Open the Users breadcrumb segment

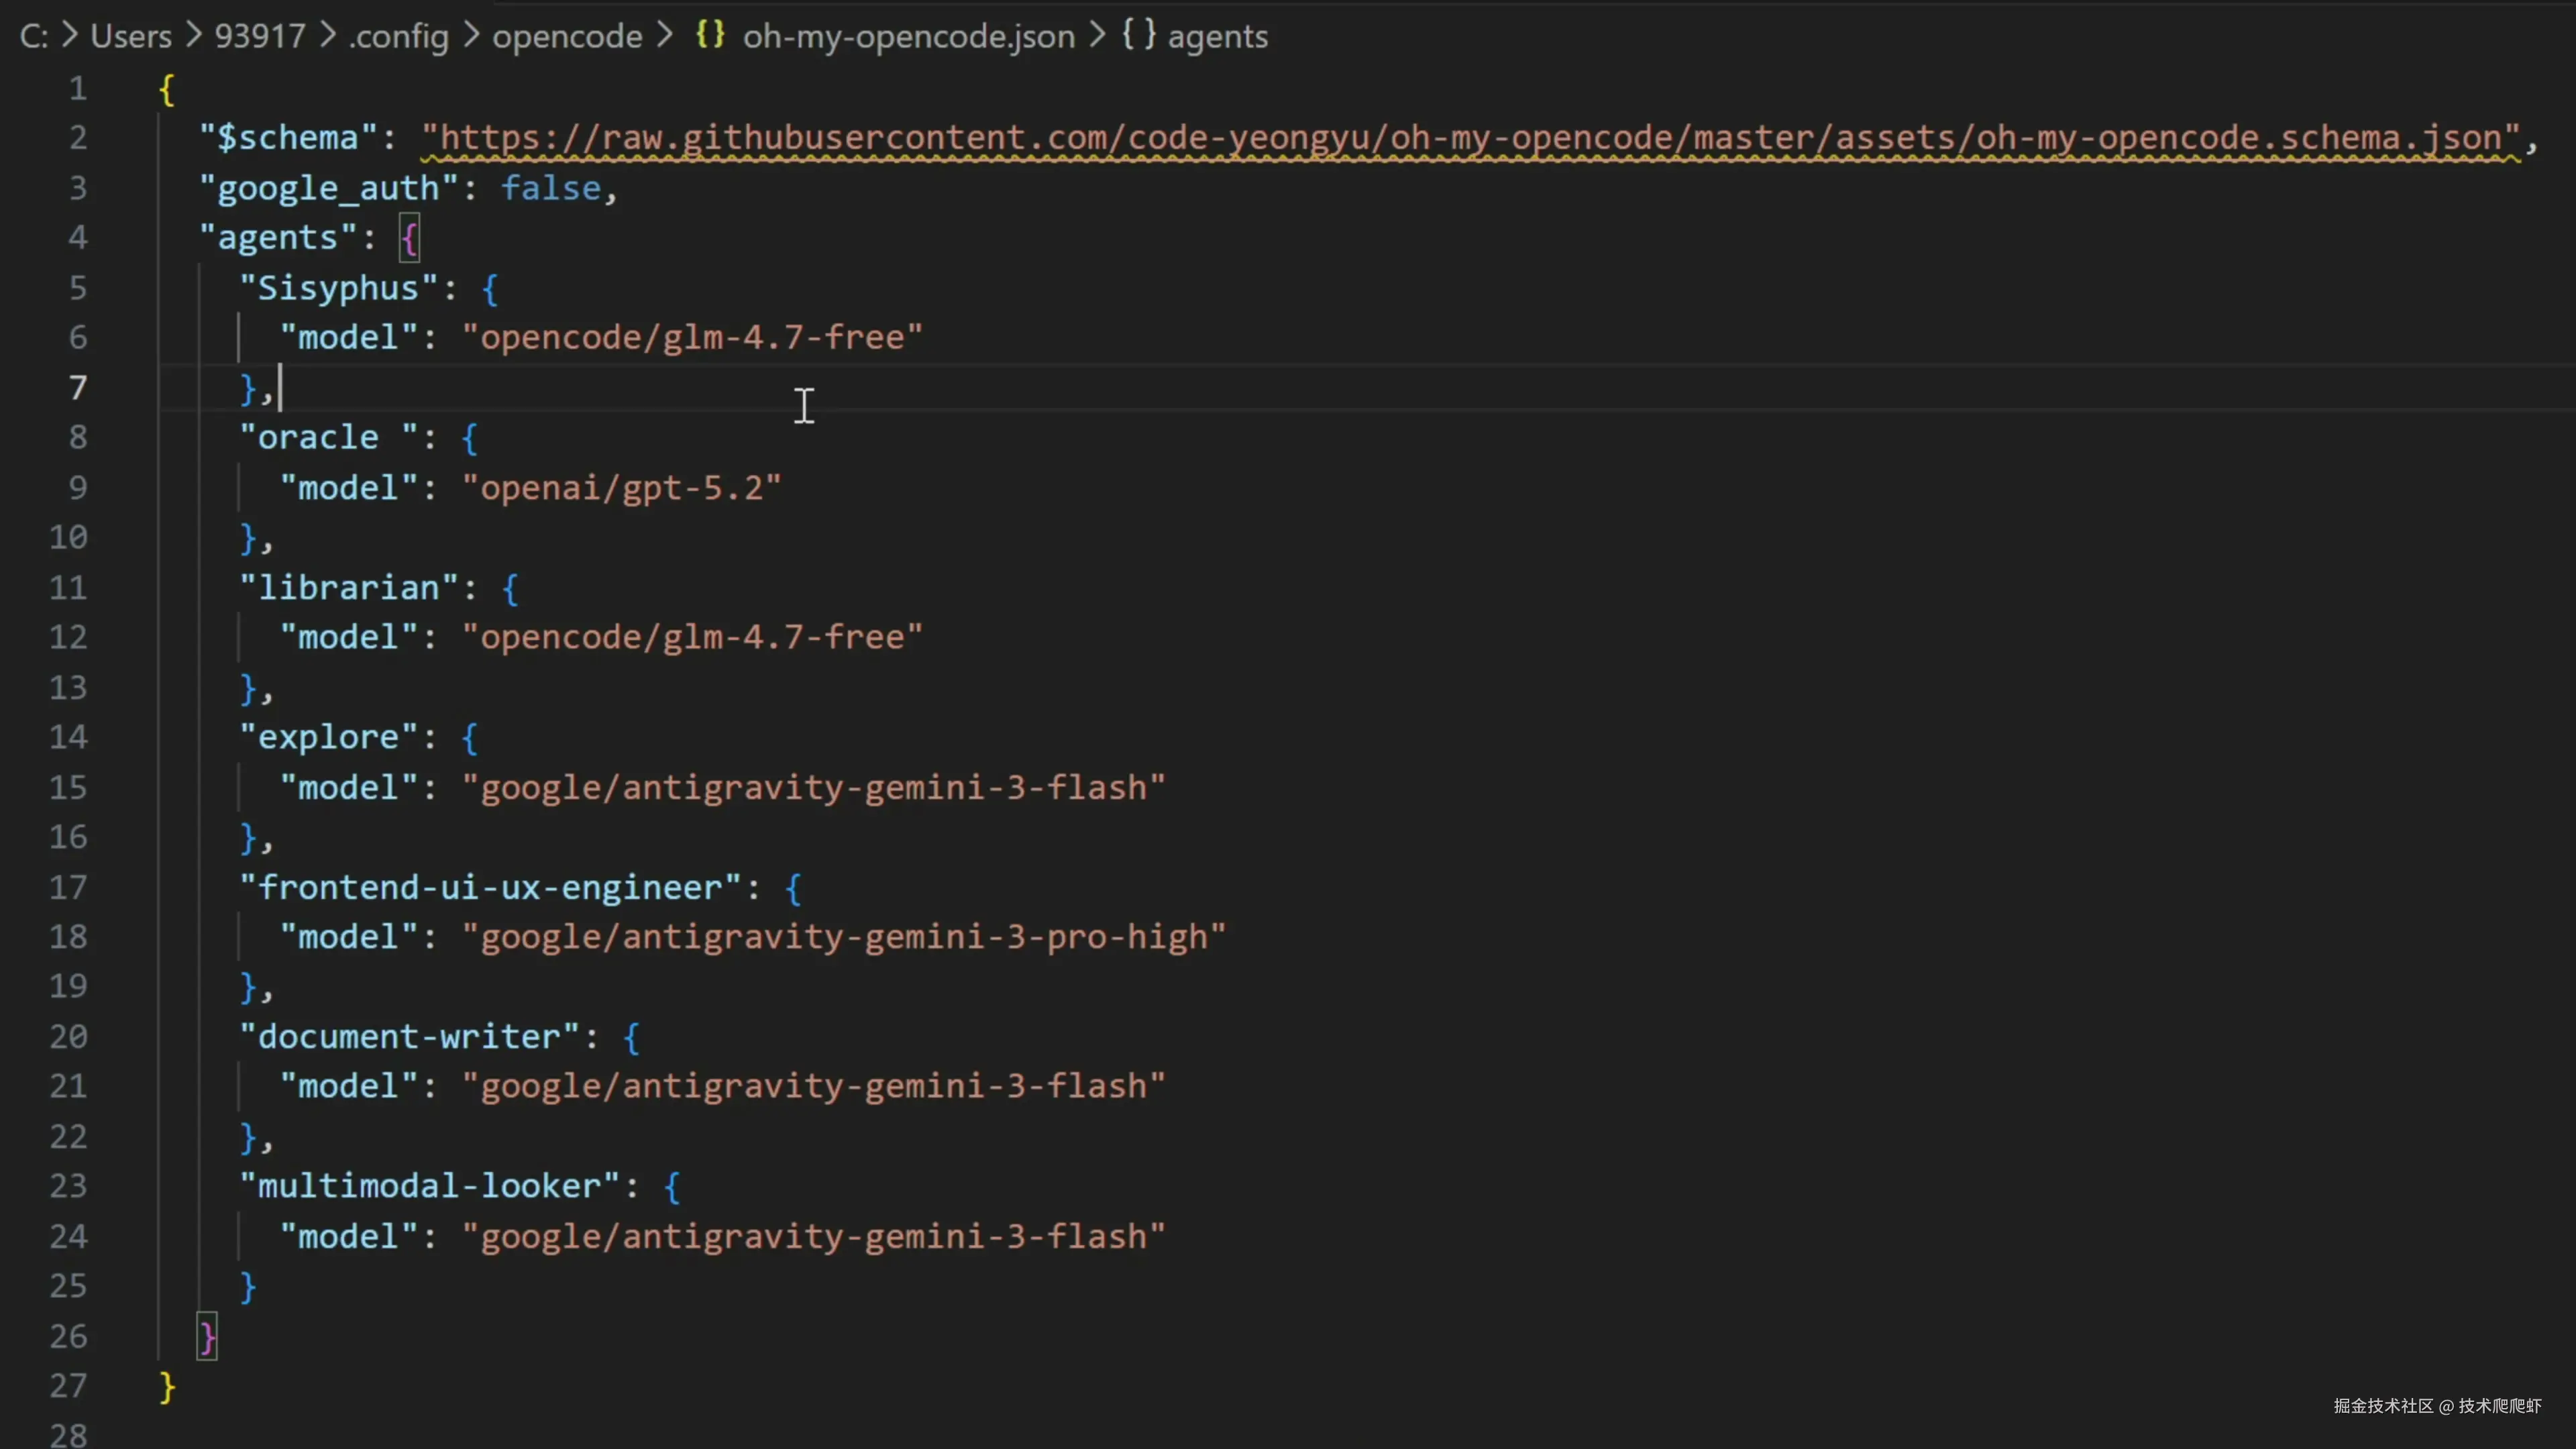(131, 37)
